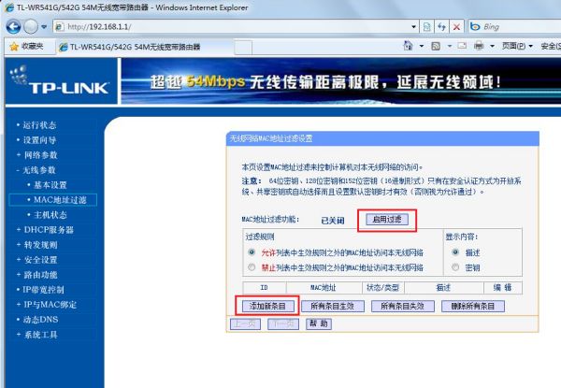Screen dimensions: 561x388
Task: Expand the address bar history dropdown
Action: [414, 27]
